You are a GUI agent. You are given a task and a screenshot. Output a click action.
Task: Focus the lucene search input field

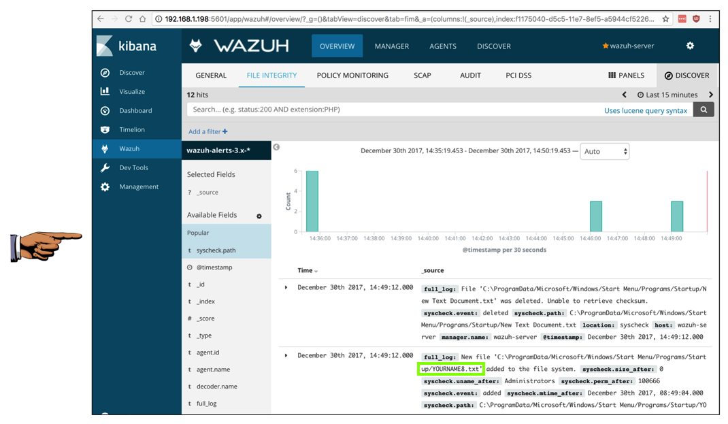pyautogui.click(x=395, y=110)
